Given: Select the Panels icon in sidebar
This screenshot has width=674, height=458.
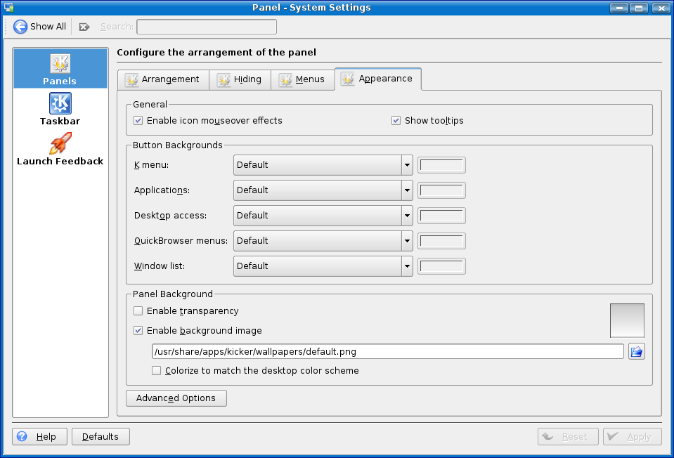Looking at the screenshot, I should point(60,64).
